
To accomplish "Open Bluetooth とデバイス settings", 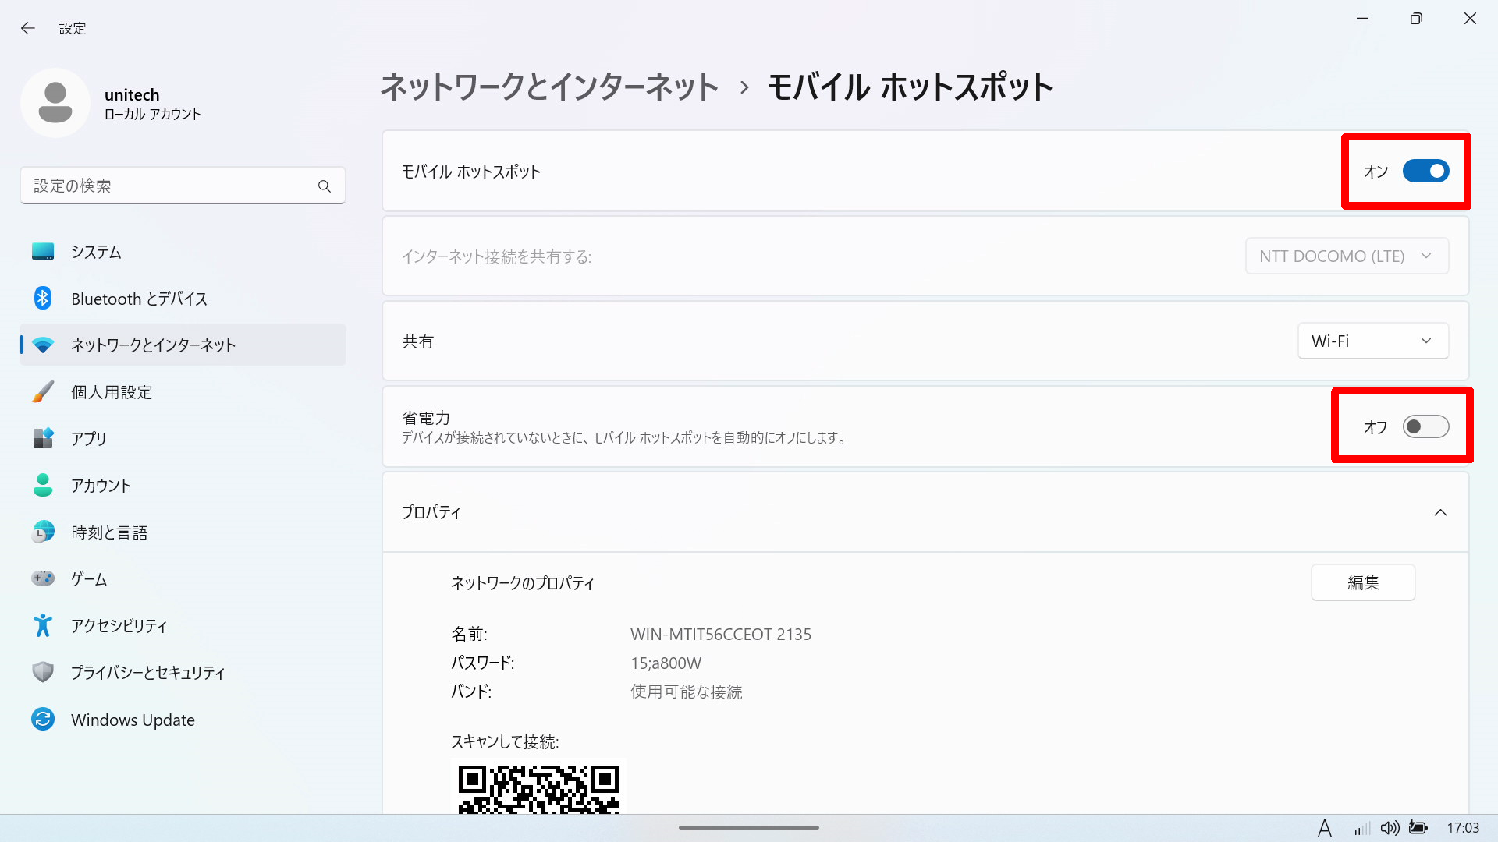I will pyautogui.click(x=139, y=299).
